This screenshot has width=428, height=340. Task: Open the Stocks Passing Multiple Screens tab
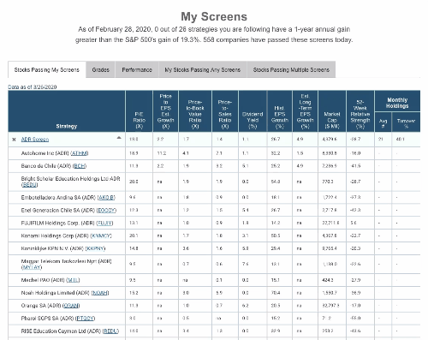[291, 69]
